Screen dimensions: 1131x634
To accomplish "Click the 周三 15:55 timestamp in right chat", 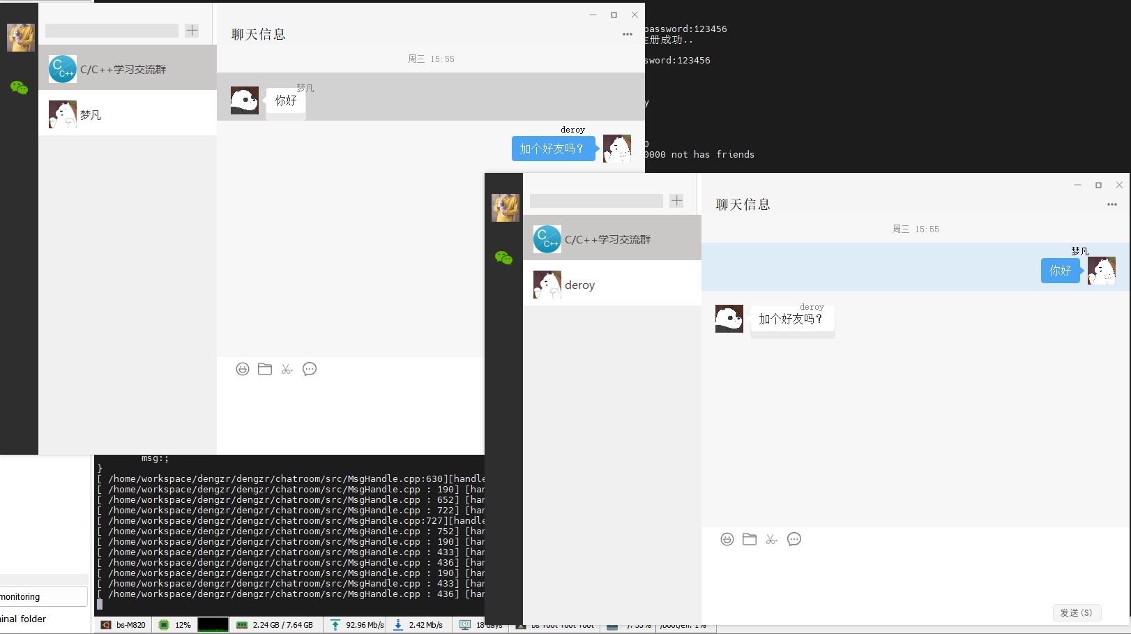I will tap(916, 229).
